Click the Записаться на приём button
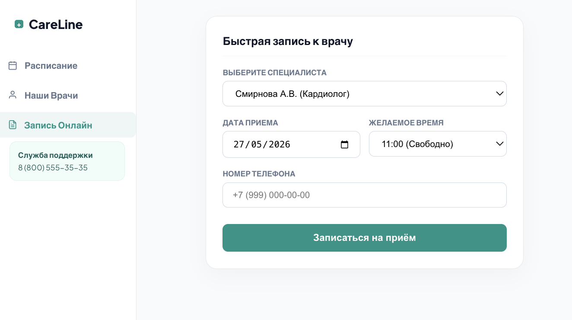 pyautogui.click(x=365, y=238)
